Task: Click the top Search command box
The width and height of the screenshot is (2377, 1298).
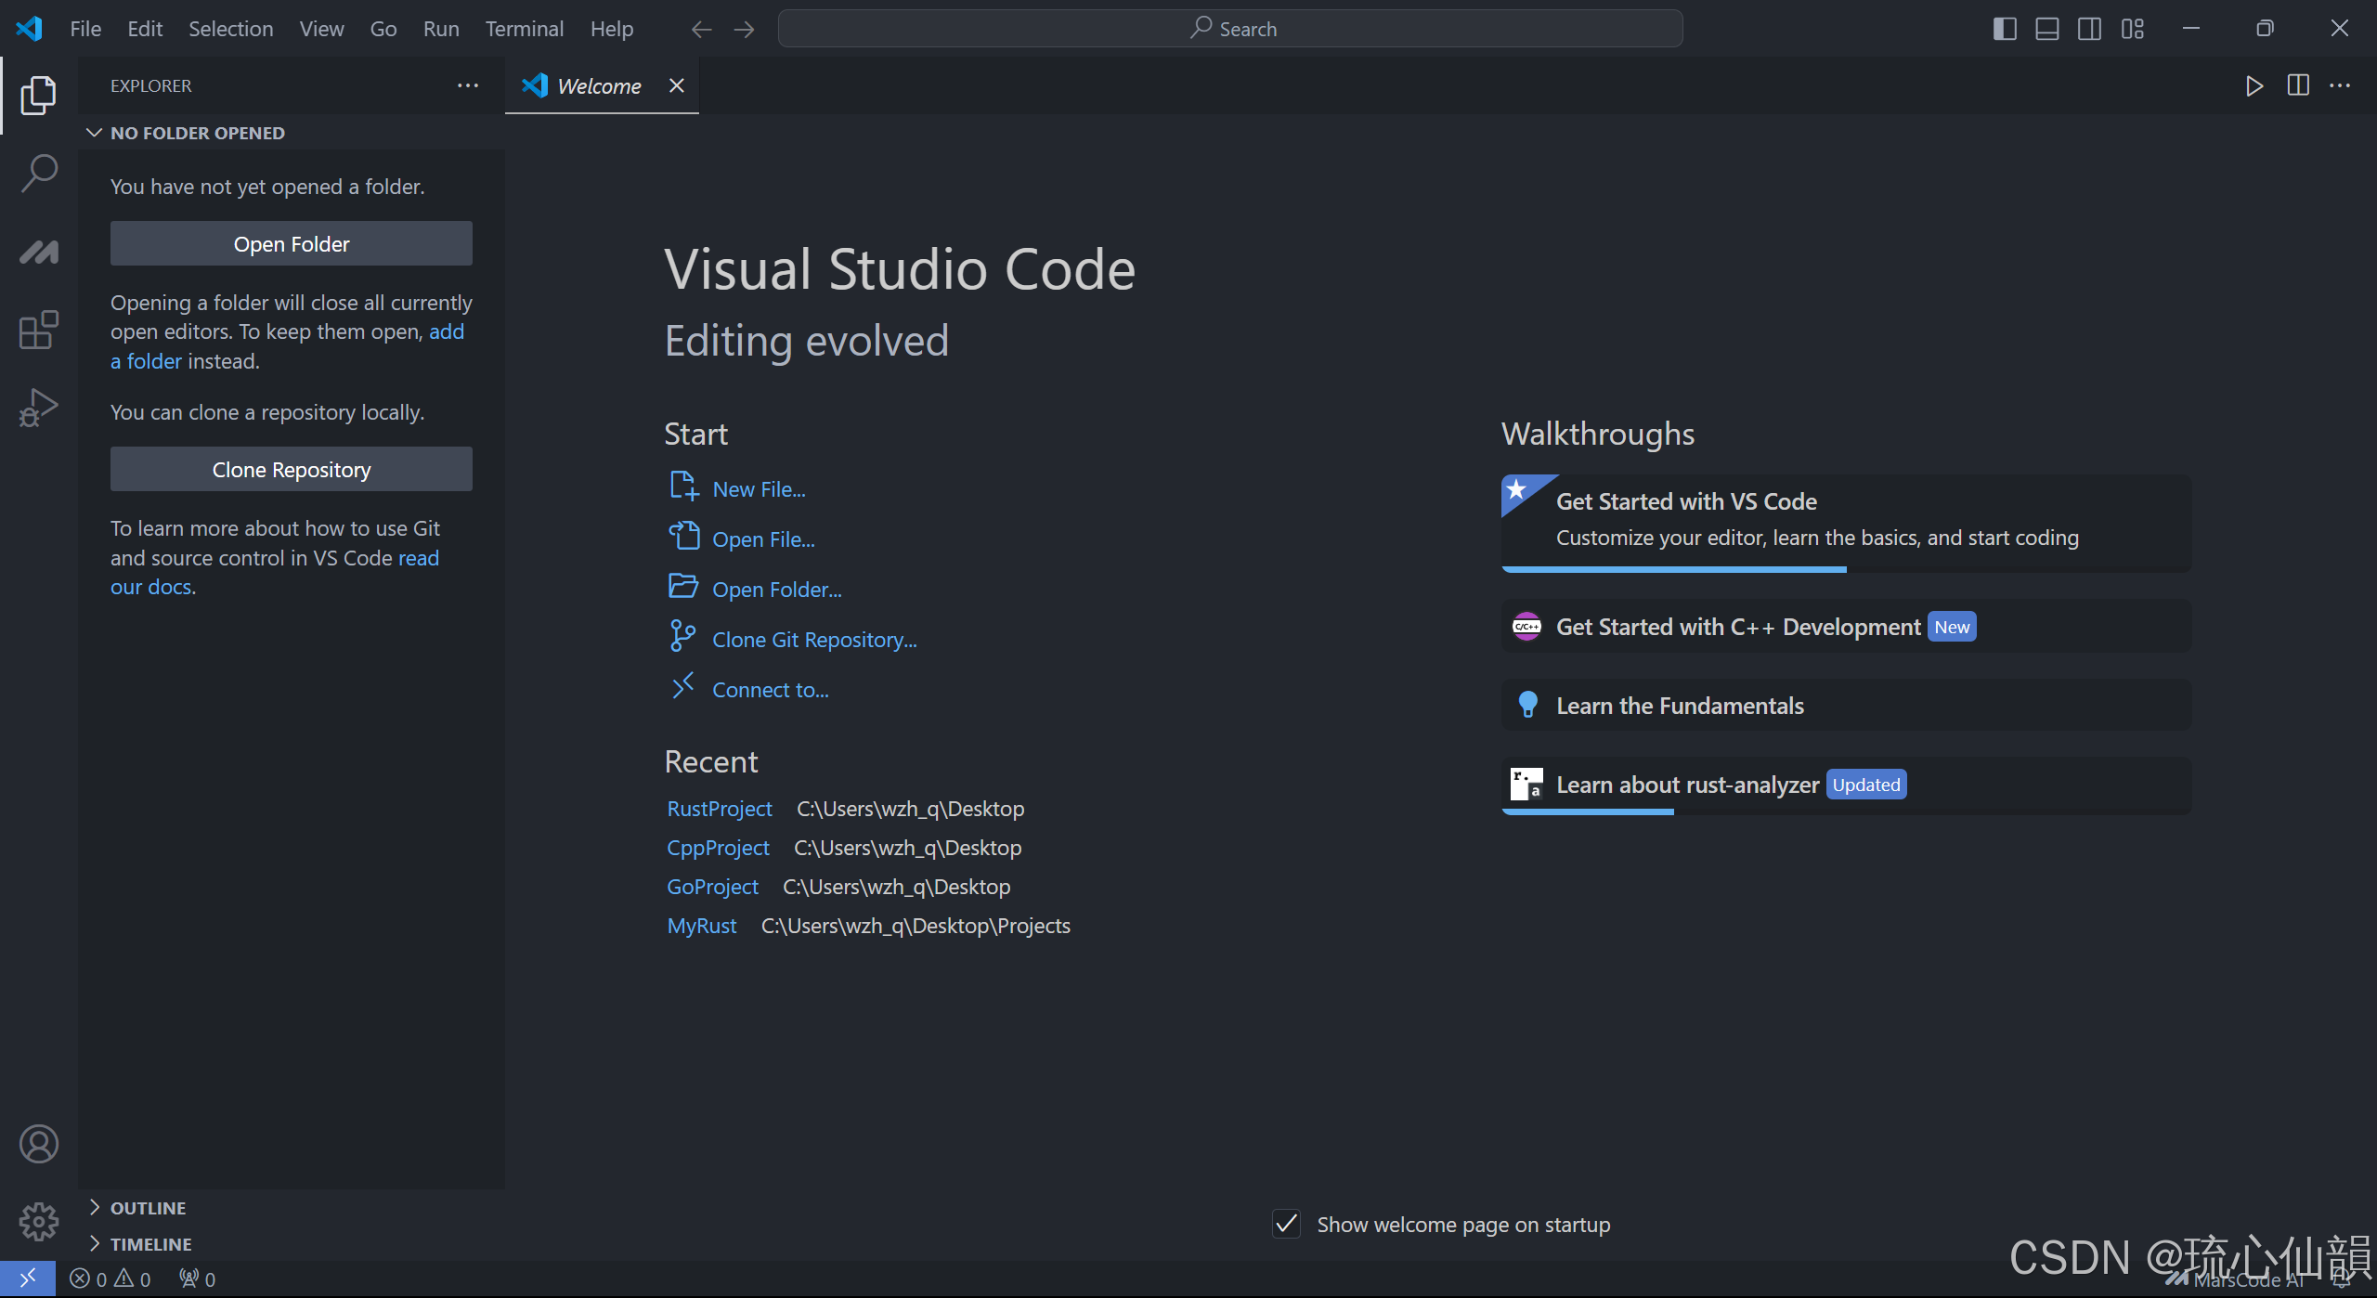Action: (1229, 29)
